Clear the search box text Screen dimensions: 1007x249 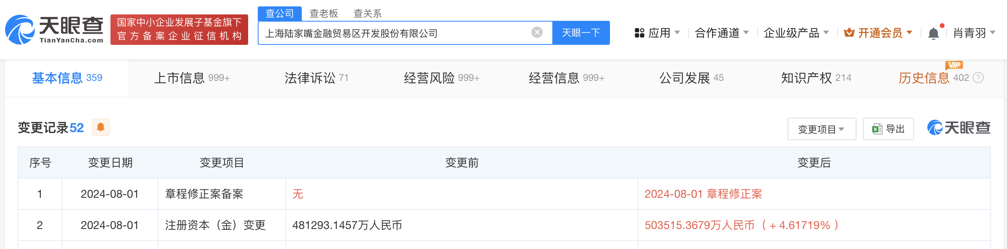(537, 32)
